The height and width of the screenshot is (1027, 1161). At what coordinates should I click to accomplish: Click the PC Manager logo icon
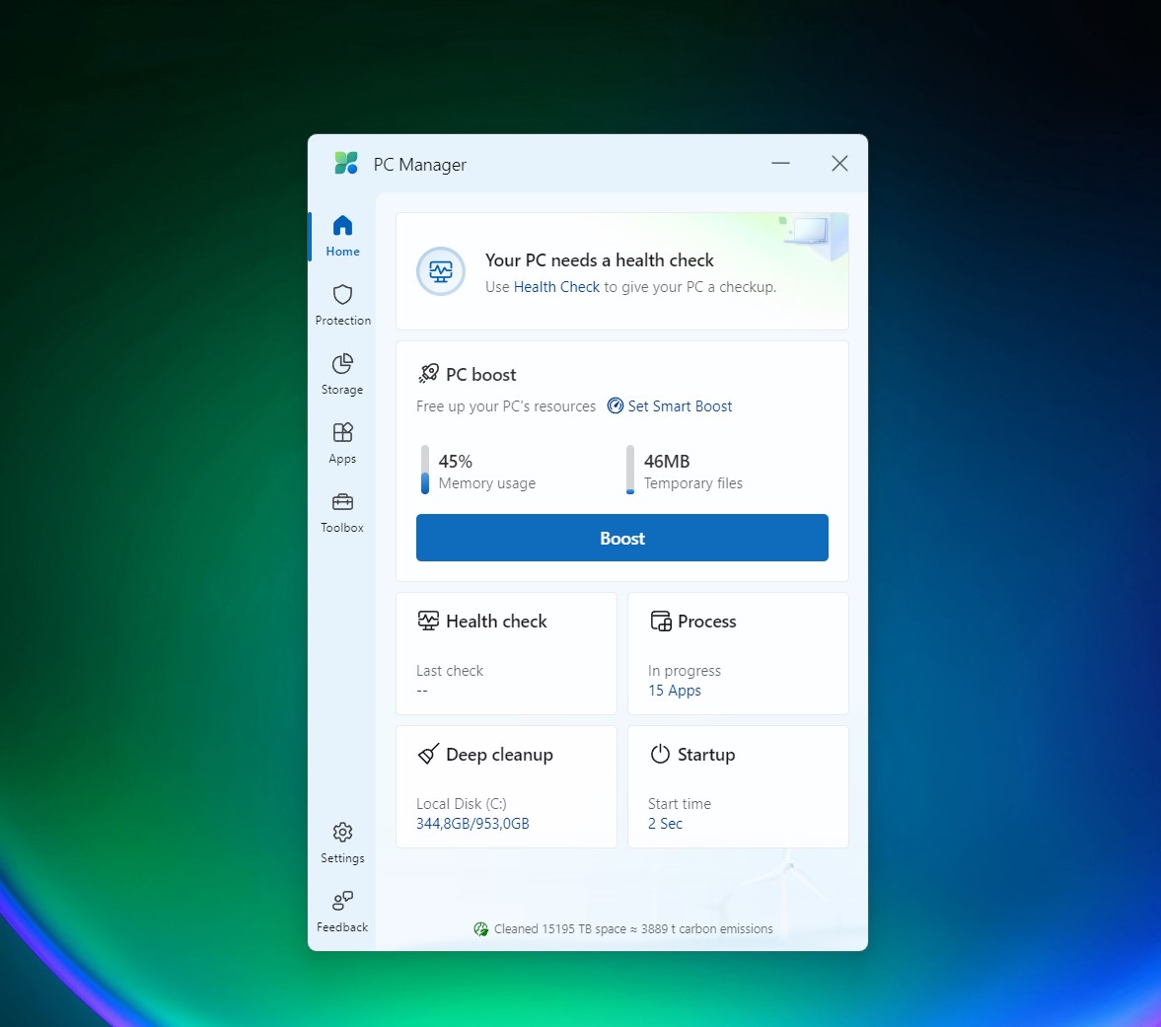click(346, 163)
